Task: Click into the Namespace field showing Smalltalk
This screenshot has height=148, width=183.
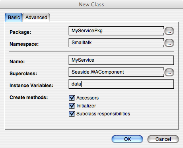Action: click(x=116, y=43)
